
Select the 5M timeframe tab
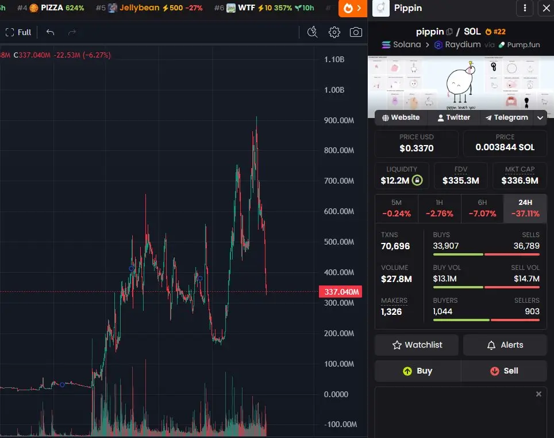(397, 208)
